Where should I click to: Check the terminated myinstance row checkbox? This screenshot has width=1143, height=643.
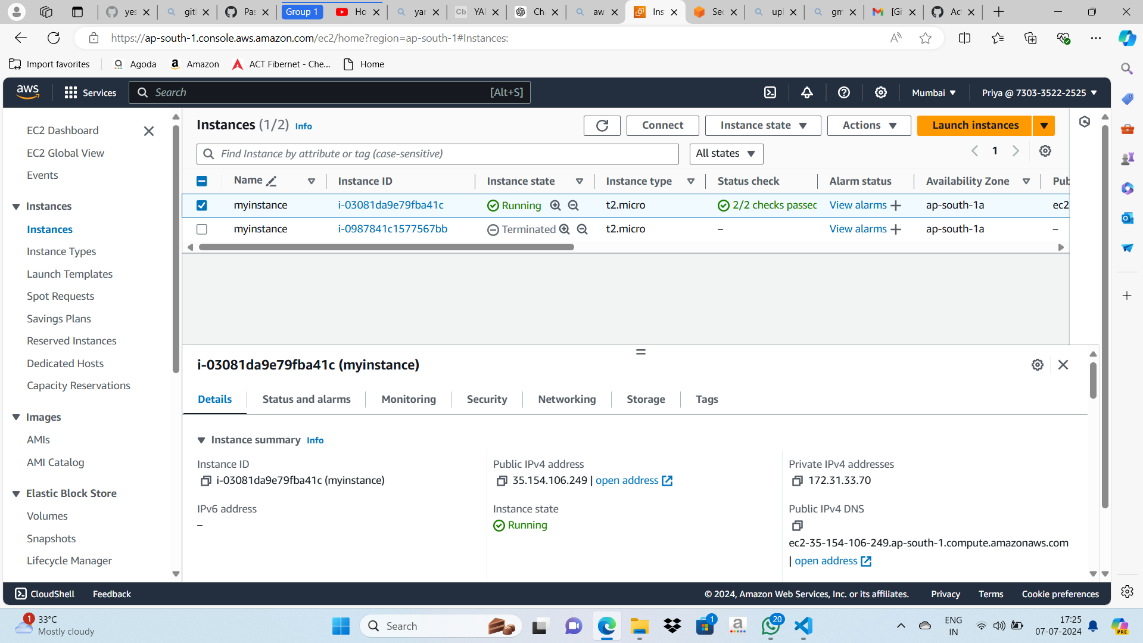coord(202,229)
